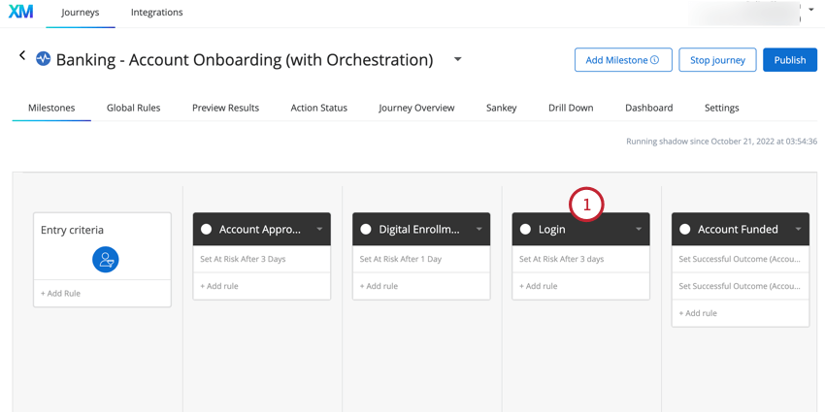825x412 pixels.
Task: Add rule under Digital Enrollment milestone
Action: [379, 286]
